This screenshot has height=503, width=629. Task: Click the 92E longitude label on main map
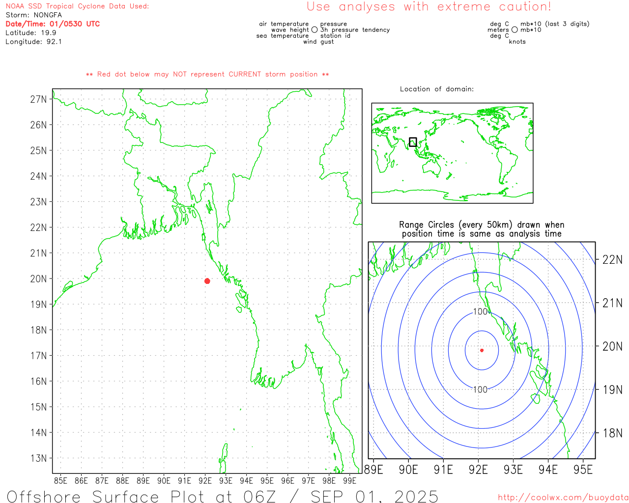point(205,480)
